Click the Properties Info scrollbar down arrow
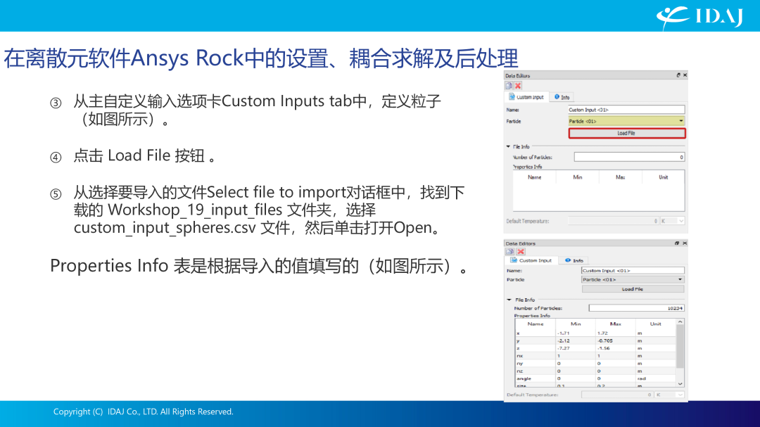The width and height of the screenshot is (760, 427). (x=680, y=383)
